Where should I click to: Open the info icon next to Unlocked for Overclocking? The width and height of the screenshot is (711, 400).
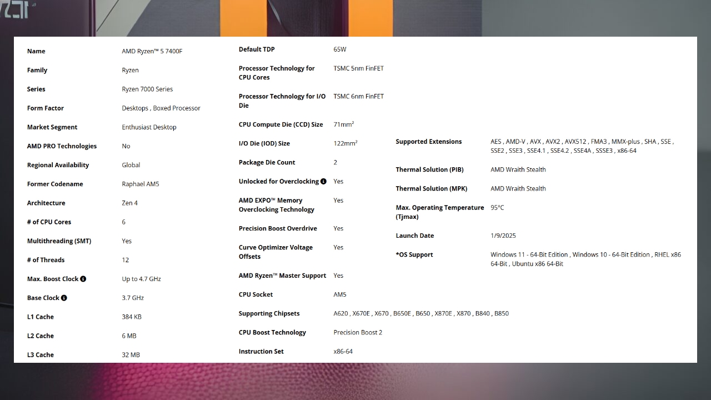[323, 181]
